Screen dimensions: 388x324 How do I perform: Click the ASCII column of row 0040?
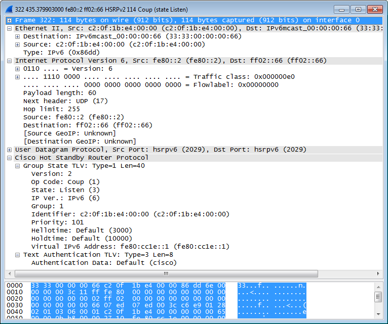click(x=271, y=312)
